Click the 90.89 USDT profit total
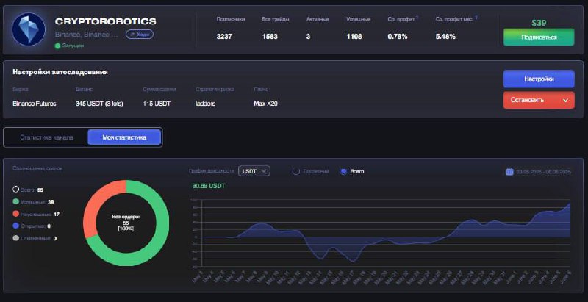 [x=209, y=185]
